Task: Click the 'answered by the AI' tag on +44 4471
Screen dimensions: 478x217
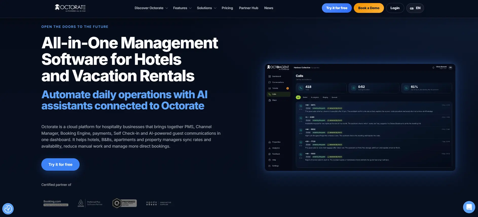Action: tap(335, 108)
